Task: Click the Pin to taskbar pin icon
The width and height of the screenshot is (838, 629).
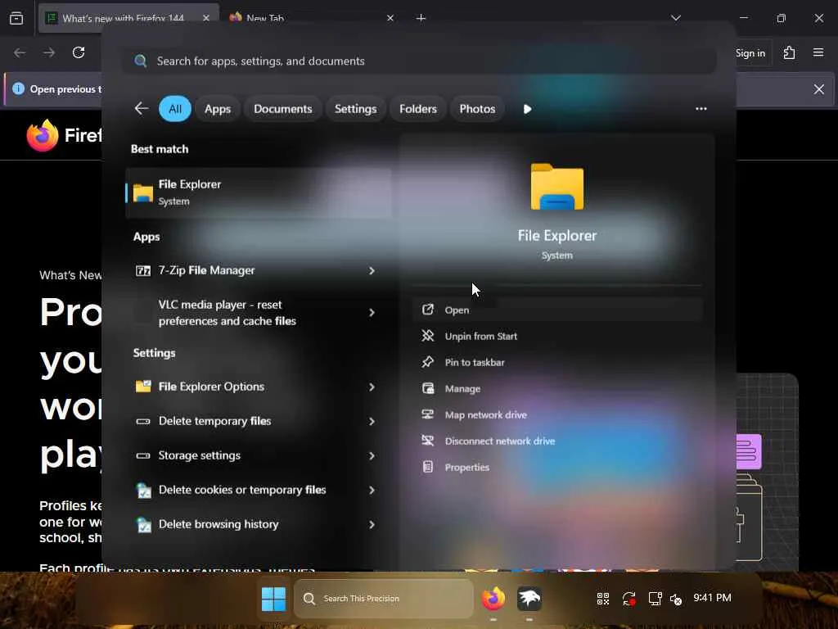Action: point(427,362)
